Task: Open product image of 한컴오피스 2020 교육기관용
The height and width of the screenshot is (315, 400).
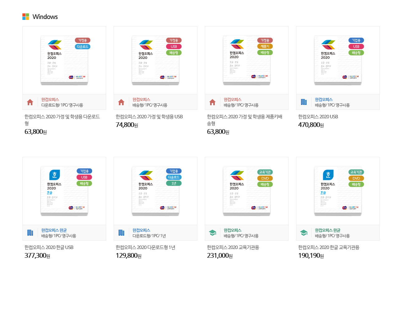Action: (x=247, y=191)
